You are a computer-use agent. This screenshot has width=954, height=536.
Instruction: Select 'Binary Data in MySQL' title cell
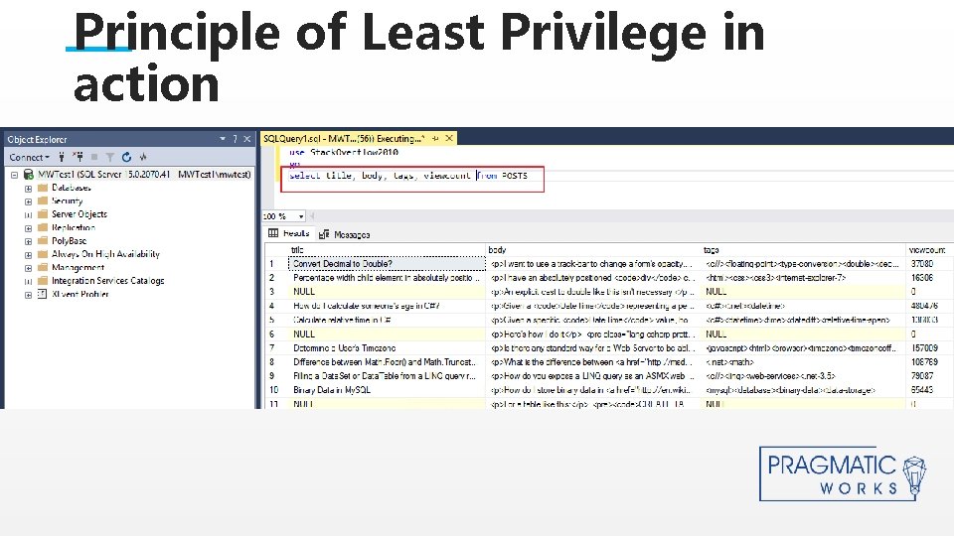[387, 390]
